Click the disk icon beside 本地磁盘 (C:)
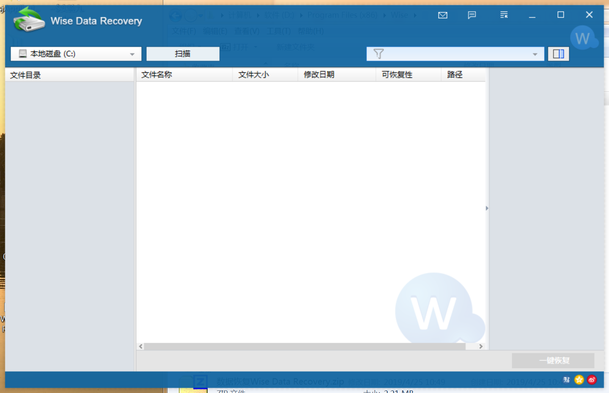 coord(23,54)
